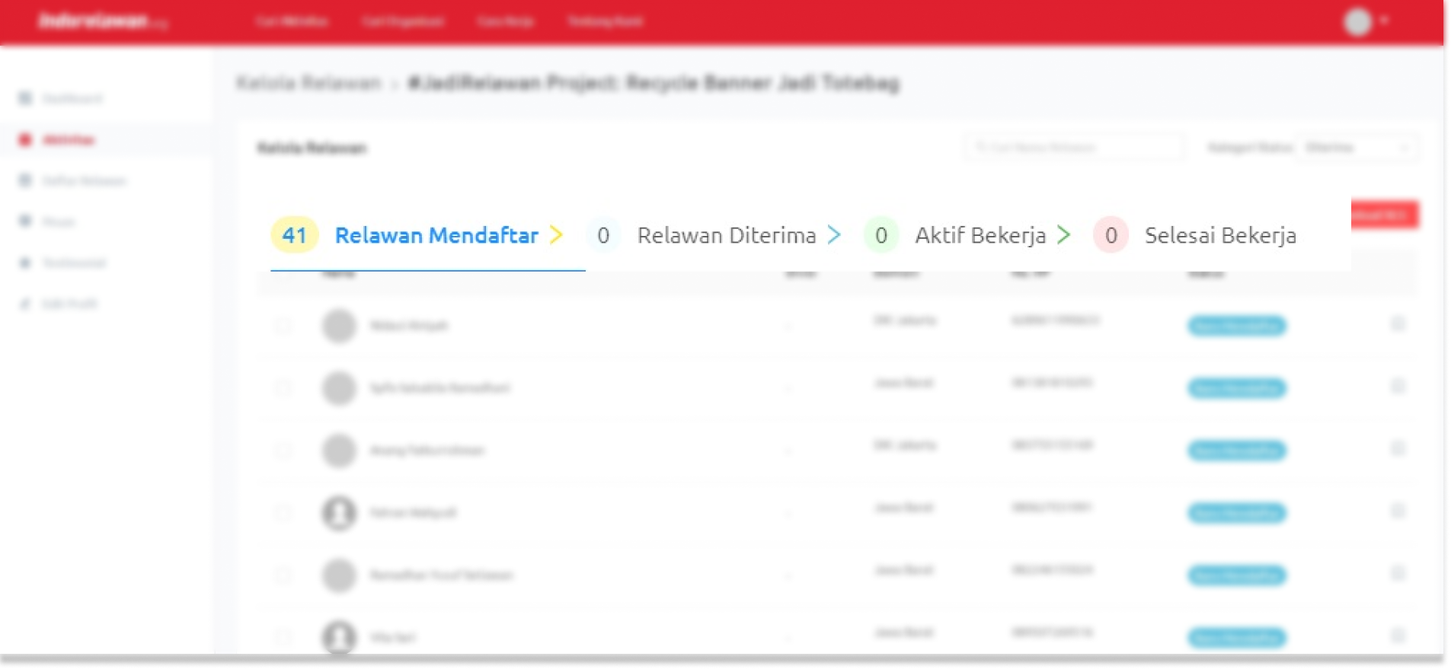Go to the Selesai Bekerja tab
This screenshot has height=669, width=1451.
click(x=1219, y=236)
